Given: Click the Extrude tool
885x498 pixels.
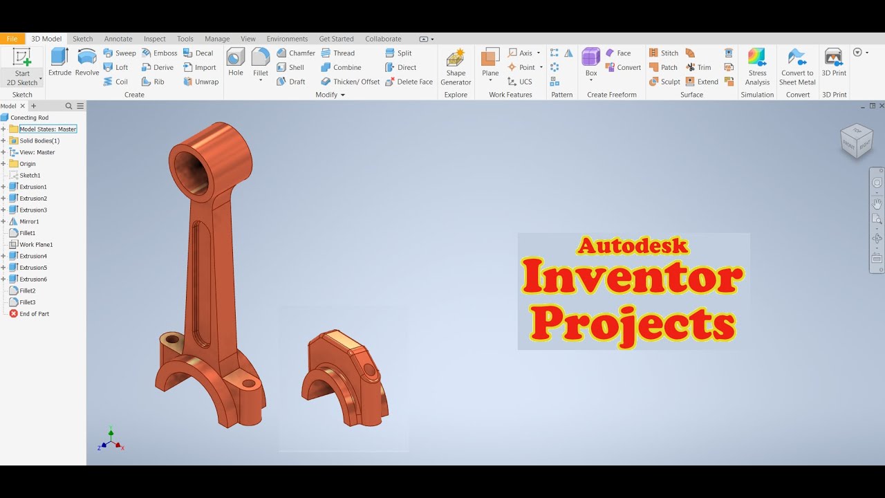Looking at the screenshot, I should [x=60, y=62].
